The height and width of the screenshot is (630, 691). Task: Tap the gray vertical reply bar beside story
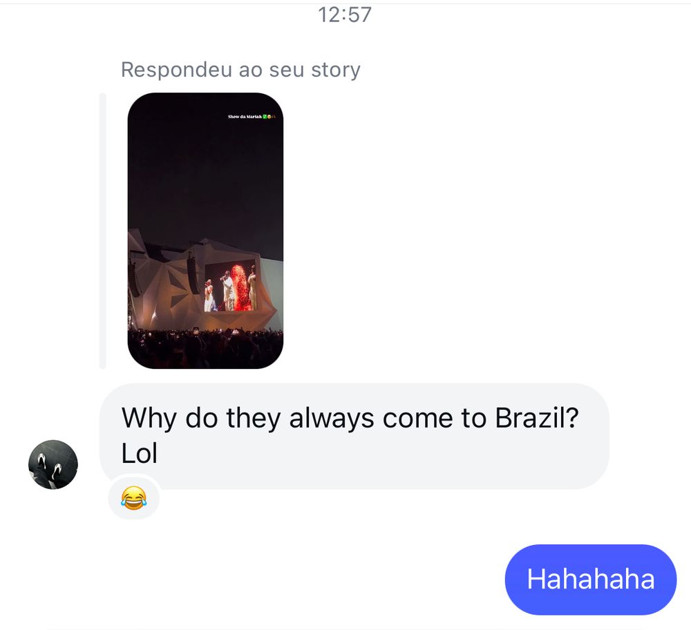point(103,231)
